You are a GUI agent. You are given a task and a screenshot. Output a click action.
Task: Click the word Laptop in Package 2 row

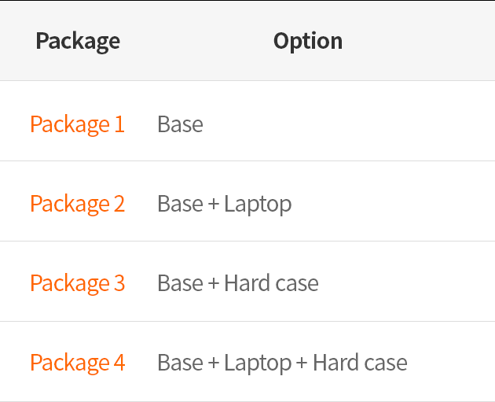click(x=258, y=205)
